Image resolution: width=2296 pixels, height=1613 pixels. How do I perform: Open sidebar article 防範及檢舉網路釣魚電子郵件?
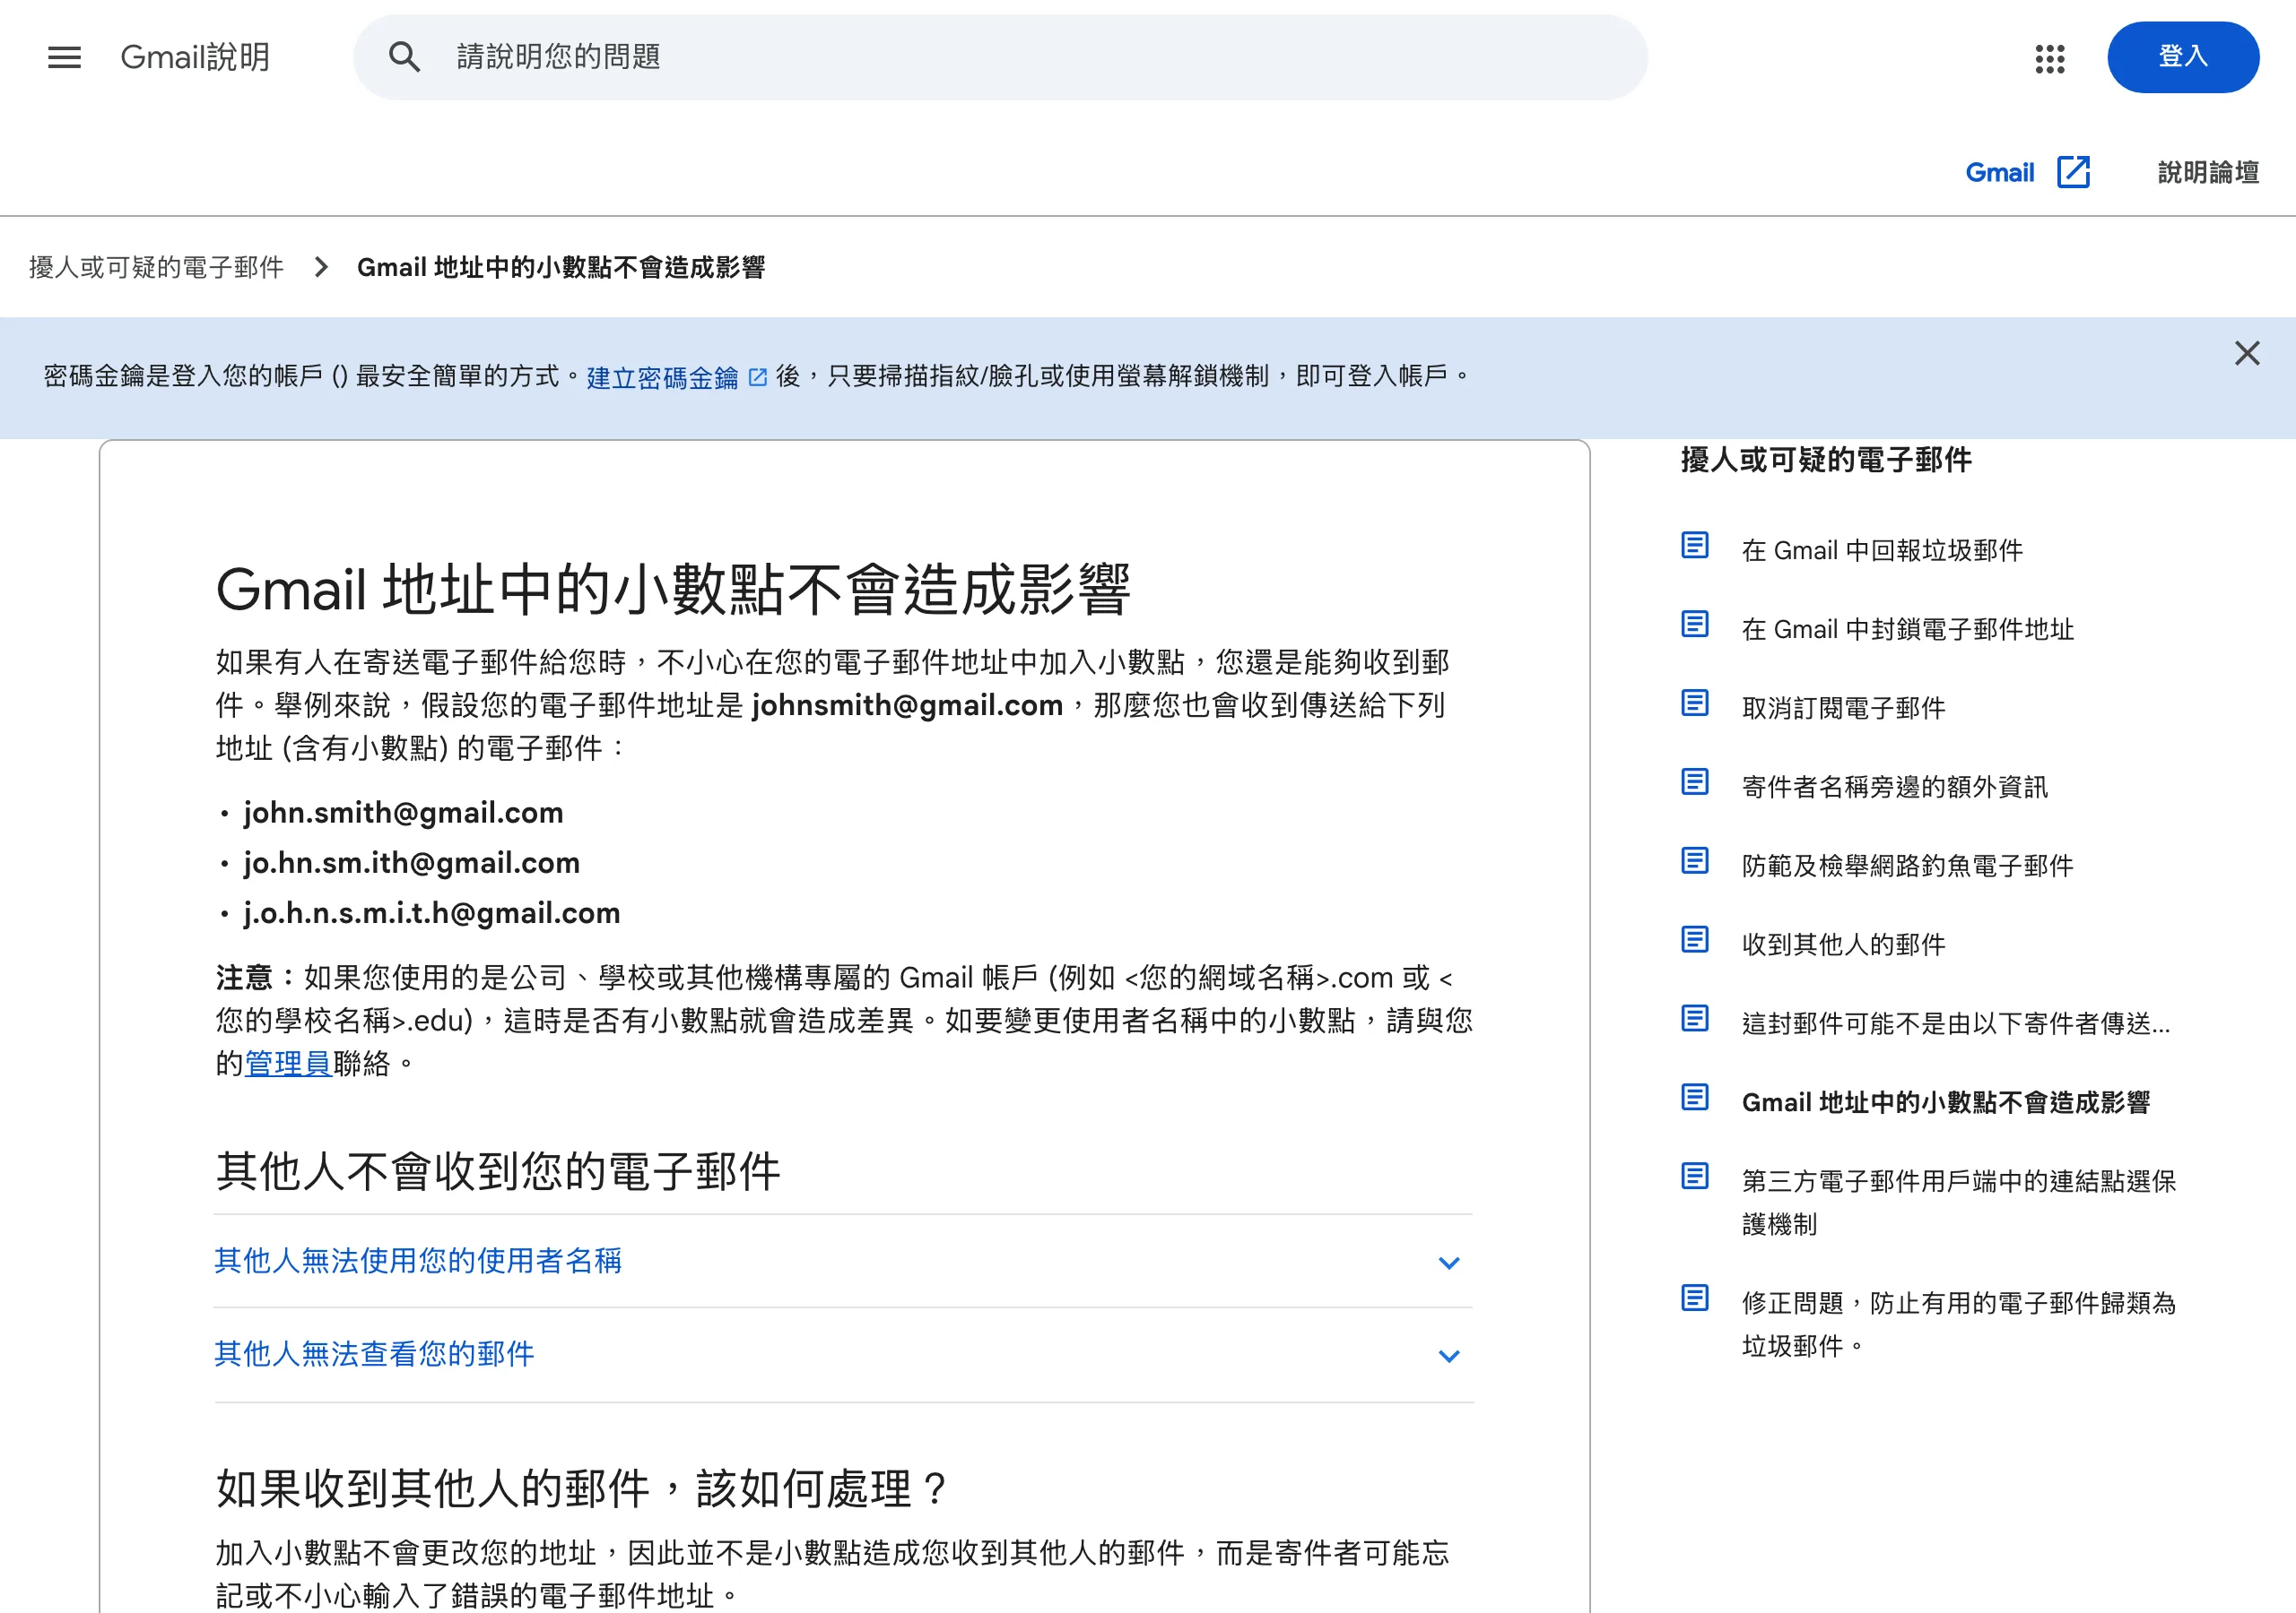tap(1907, 867)
